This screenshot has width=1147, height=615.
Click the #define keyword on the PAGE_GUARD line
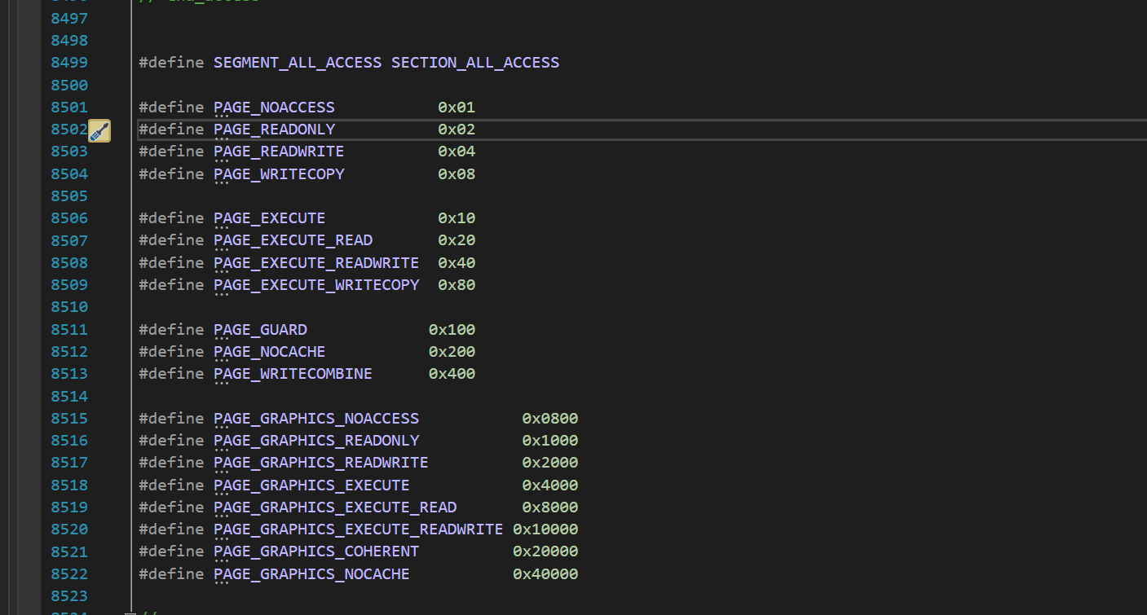[x=171, y=330]
